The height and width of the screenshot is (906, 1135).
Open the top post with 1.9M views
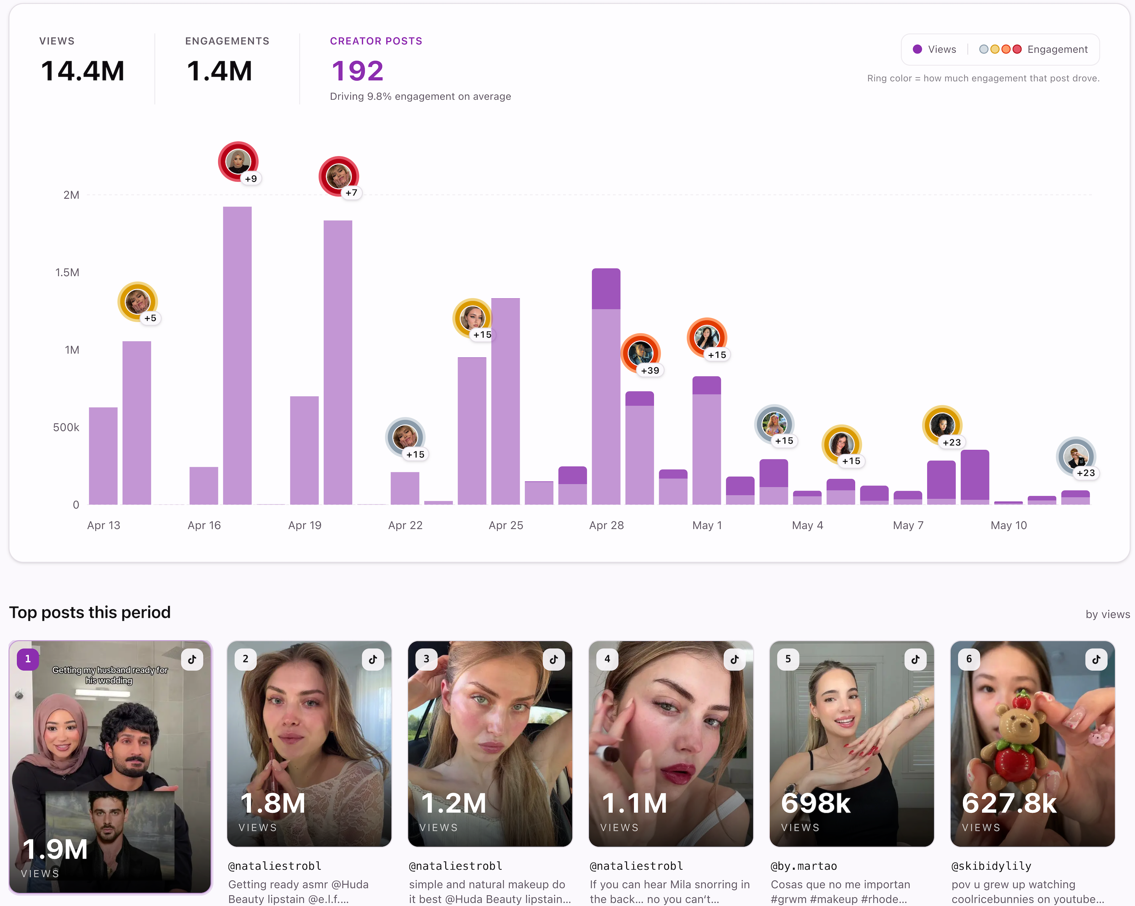(110, 767)
